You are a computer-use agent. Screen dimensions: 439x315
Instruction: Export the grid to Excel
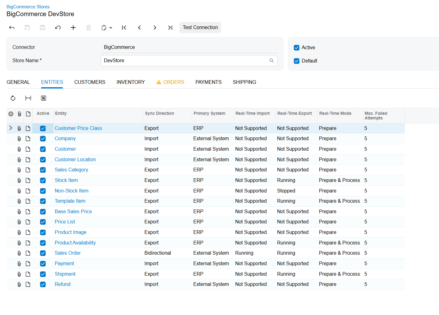(43, 98)
